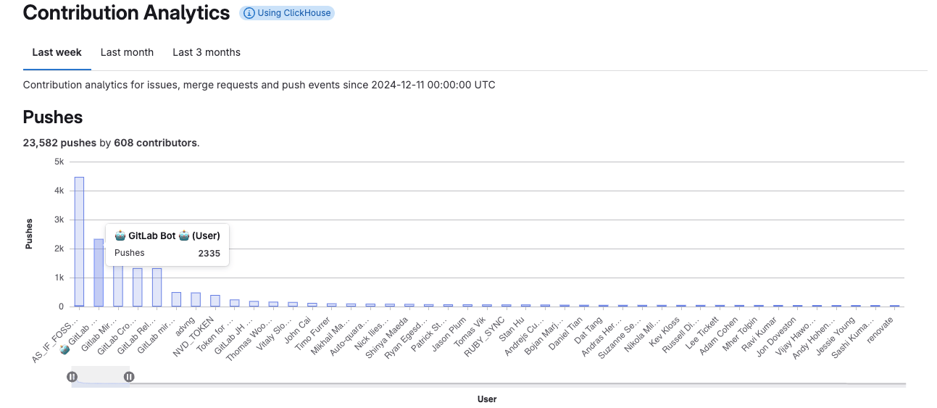Click the NVD_TOKEN bar in the chart
This screenshot has height=408, width=937.
coord(215,301)
